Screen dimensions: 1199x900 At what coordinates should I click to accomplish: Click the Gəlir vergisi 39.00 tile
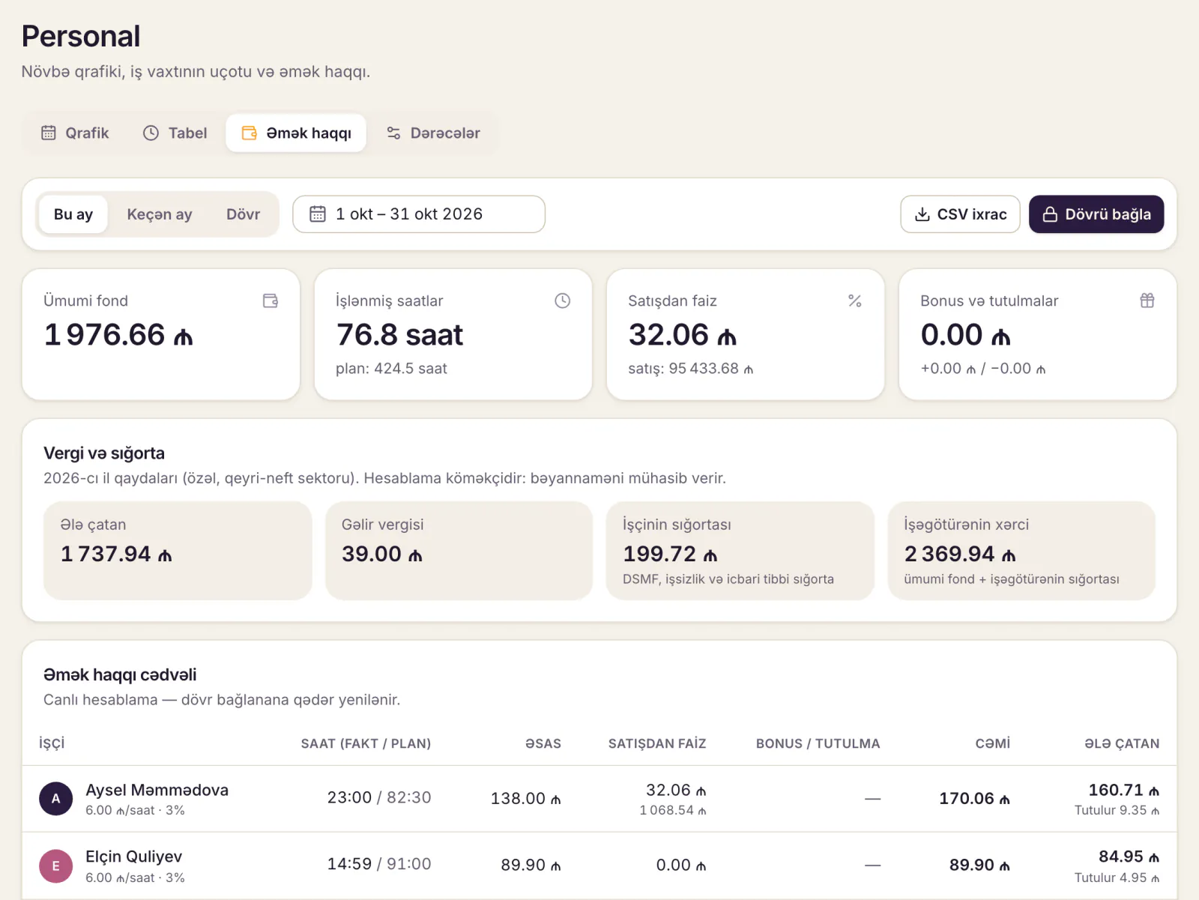[459, 551]
